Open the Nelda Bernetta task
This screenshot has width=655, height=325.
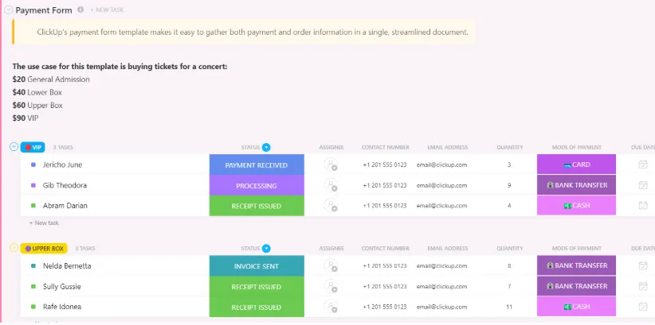(x=67, y=266)
